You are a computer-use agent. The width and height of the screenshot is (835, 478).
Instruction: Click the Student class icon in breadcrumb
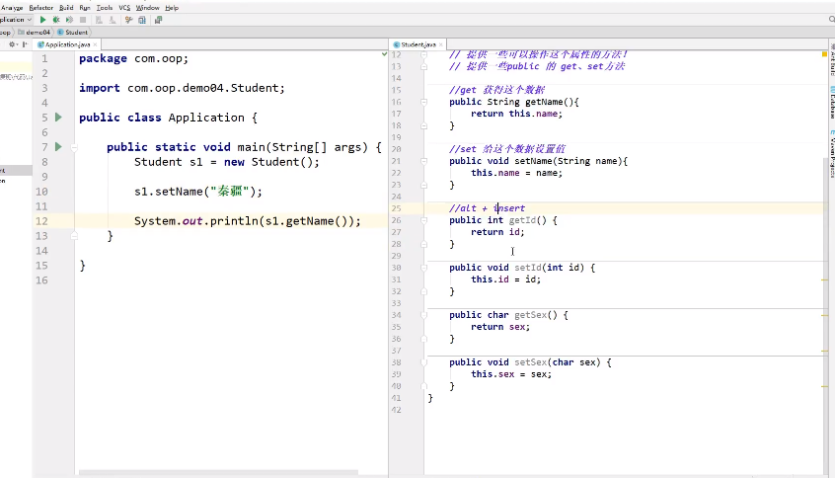pyautogui.click(x=60, y=33)
